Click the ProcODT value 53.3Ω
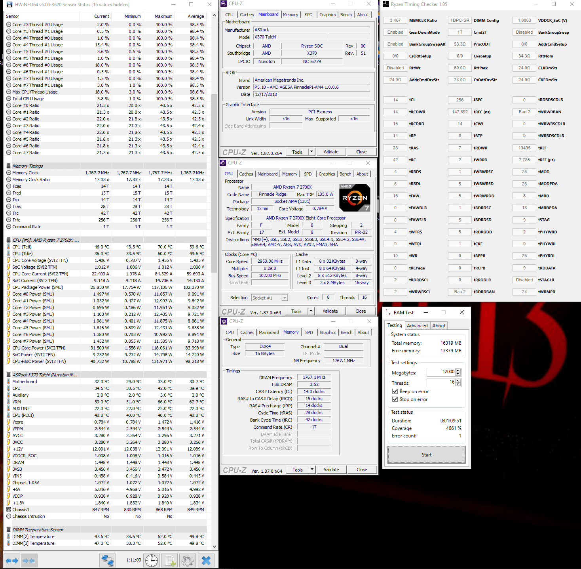Image resolution: width=581 pixels, height=569 pixels. 460,44
